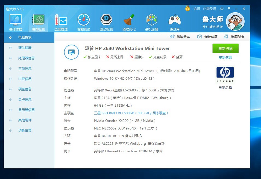The image size is (261, 179).
Task: Click the 瑞昱 ALC221 sound card text
Action: click(x=129, y=144)
